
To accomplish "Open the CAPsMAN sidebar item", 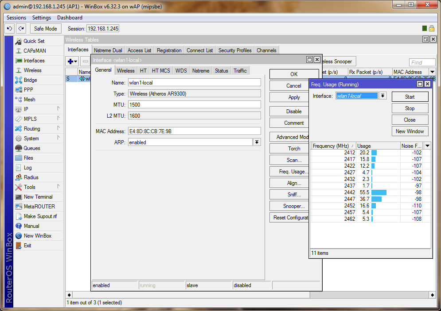I will [34, 51].
